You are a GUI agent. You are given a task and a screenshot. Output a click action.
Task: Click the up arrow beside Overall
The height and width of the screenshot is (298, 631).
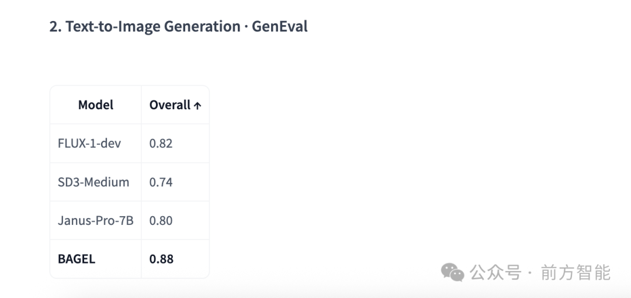(x=197, y=106)
